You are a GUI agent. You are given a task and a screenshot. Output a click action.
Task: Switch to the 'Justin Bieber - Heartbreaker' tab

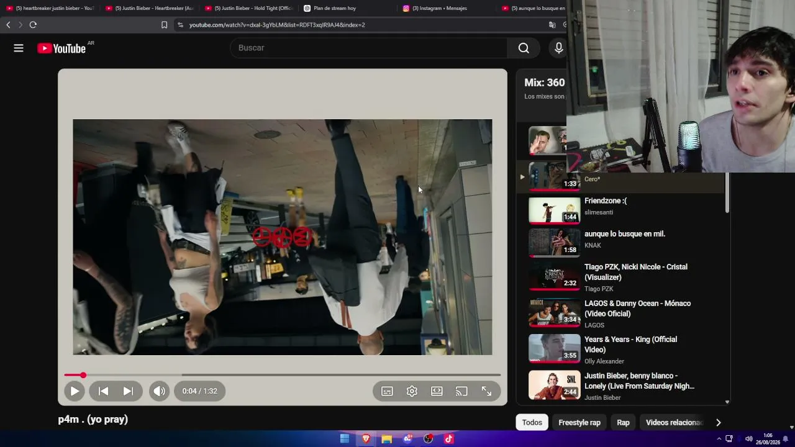click(149, 8)
